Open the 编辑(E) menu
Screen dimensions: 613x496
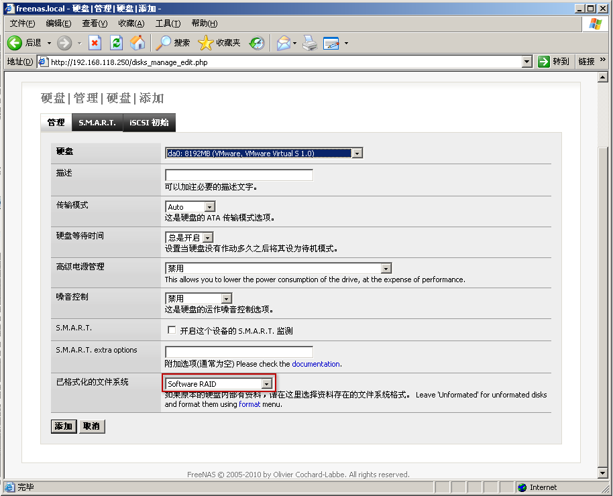(58, 23)
